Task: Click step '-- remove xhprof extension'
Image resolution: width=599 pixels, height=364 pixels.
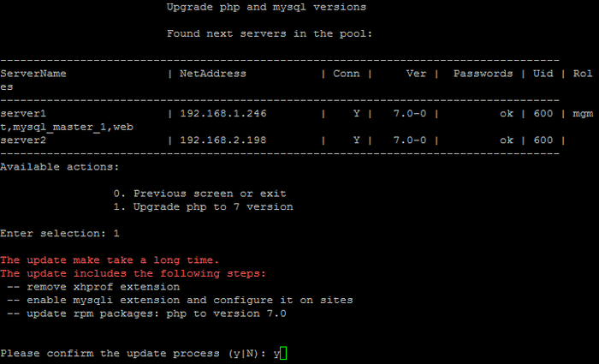Action: [x=93, y=287]
